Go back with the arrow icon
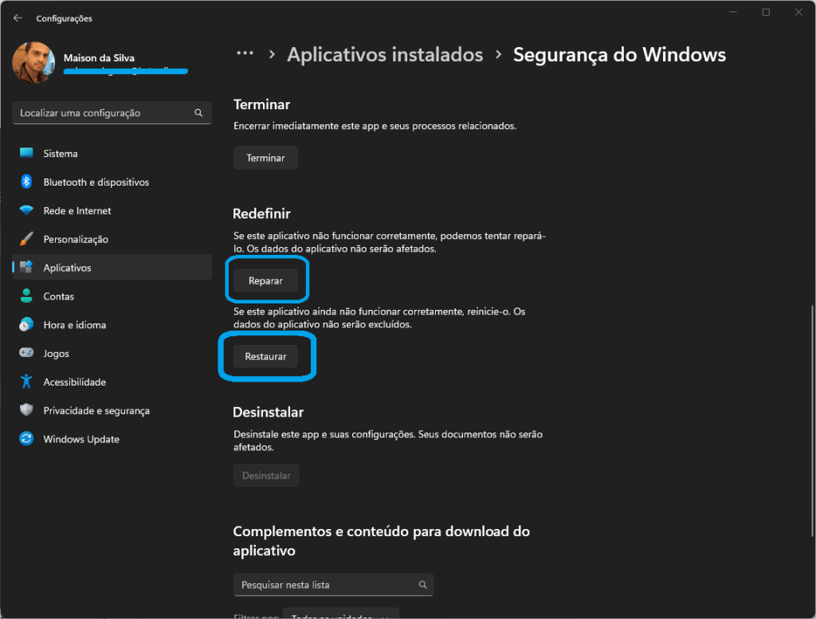This screenshot has height=619, width=816. tap(18, 18)
